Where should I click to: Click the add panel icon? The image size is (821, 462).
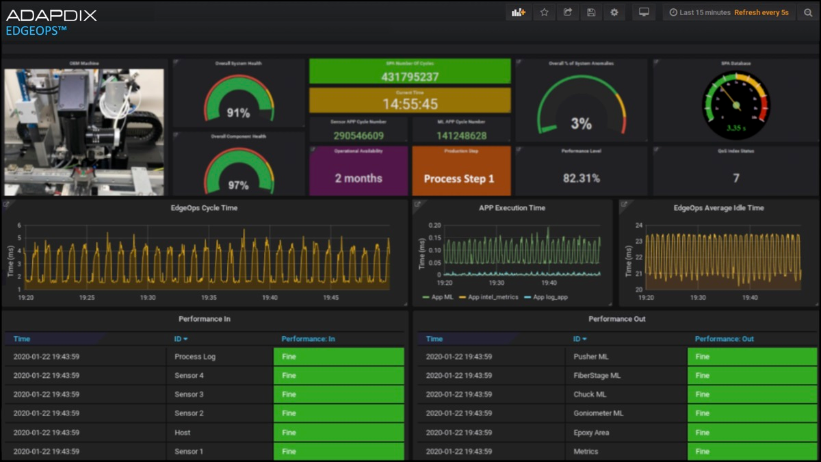pos(518,12)
